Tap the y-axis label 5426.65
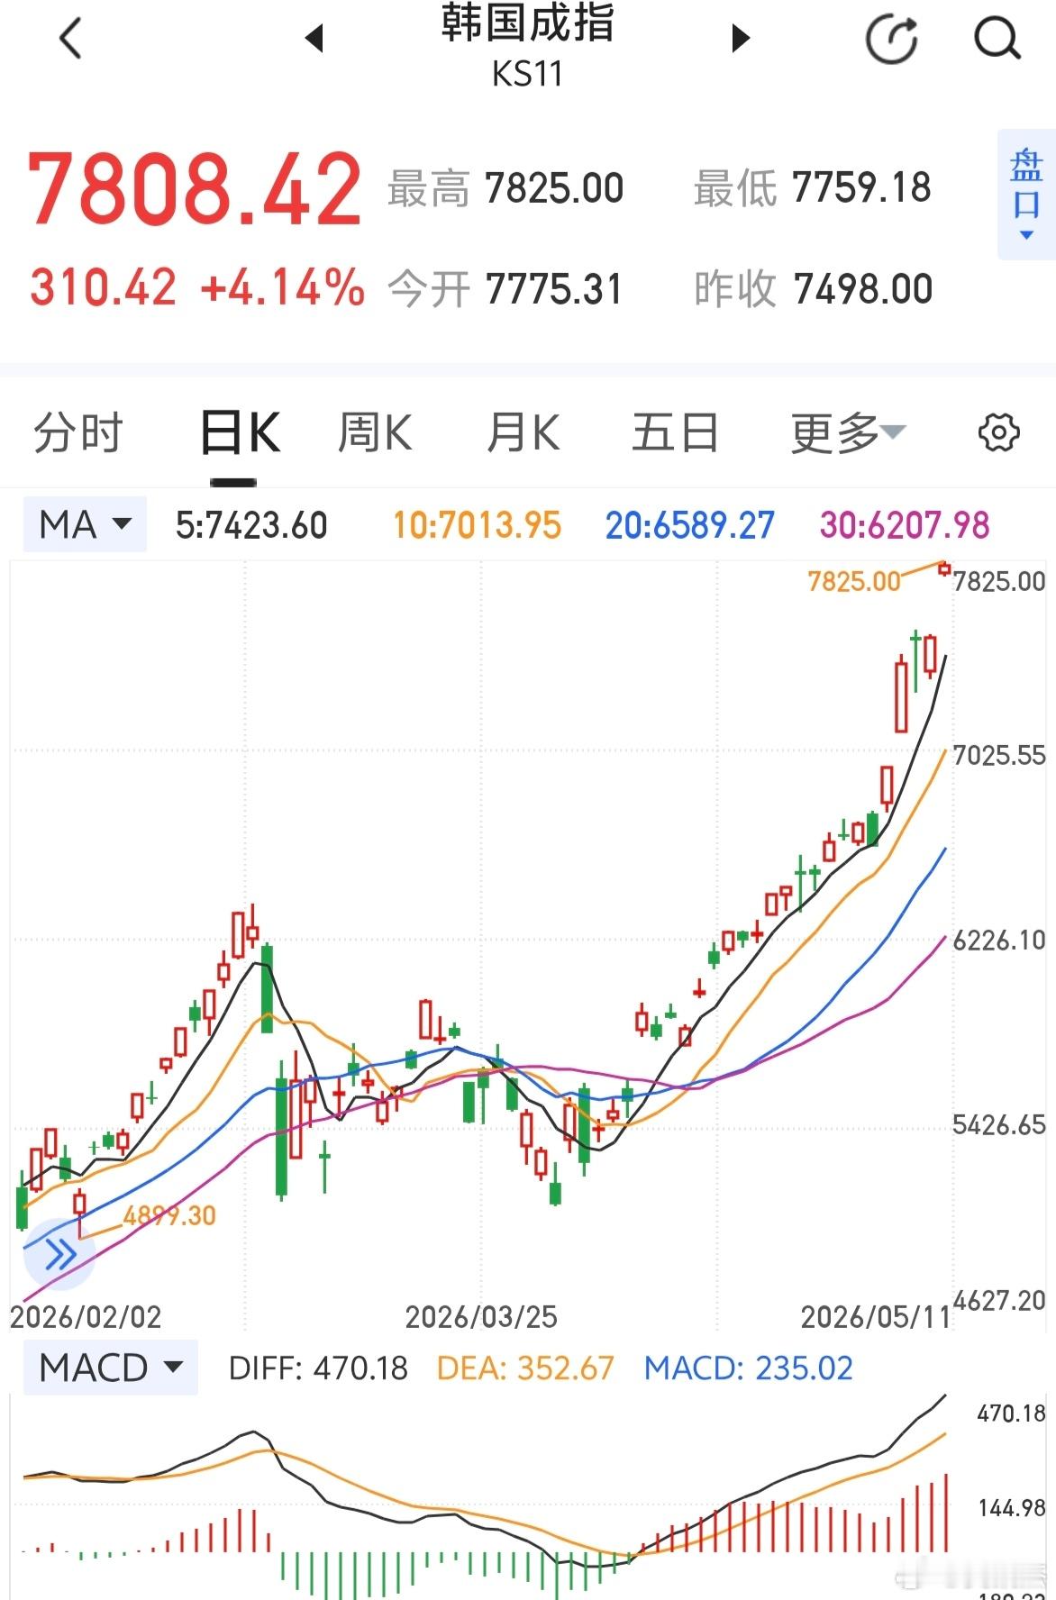1056x1600 pixels. pos(999,1125)
